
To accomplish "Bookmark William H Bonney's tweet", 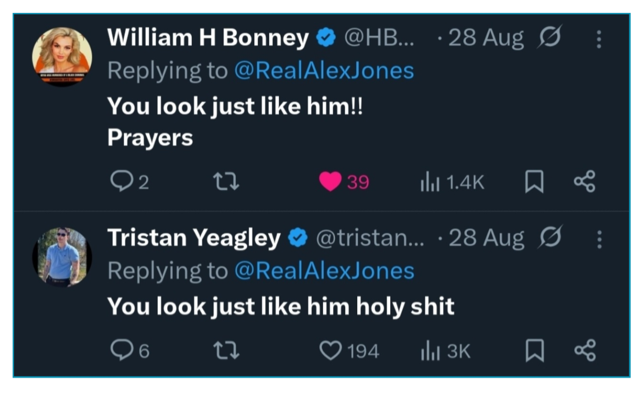I will click(x=534, y=182).
